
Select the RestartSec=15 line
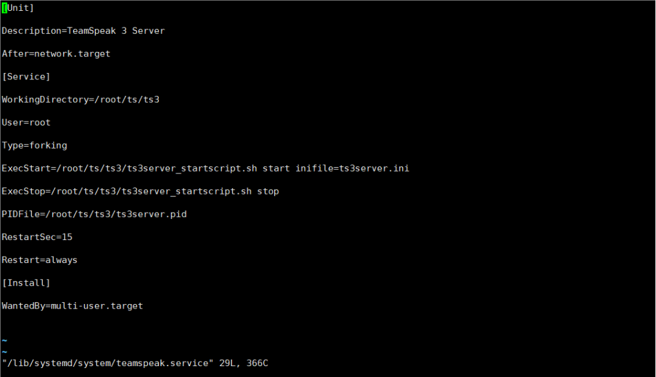coord(37,237)
